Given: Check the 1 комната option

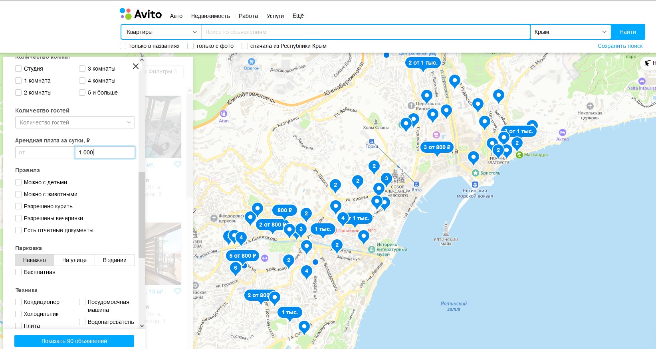Looking at the screenshot, I should tap(18, 81).
